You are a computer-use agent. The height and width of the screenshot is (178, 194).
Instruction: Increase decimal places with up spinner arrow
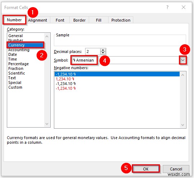103,50
